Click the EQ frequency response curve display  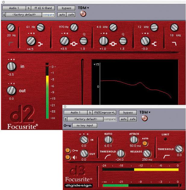pyautogui.click(x=135, y=82)
